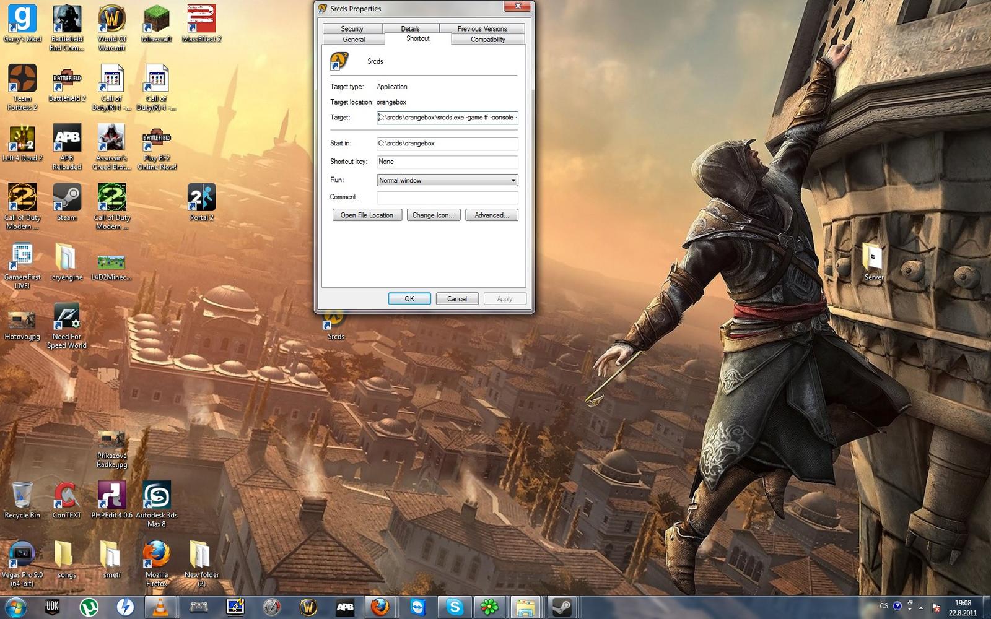Click the New folder (2) desktop icon
The height and width of the screenshot is (619, 991).
(x=201, y=564)
